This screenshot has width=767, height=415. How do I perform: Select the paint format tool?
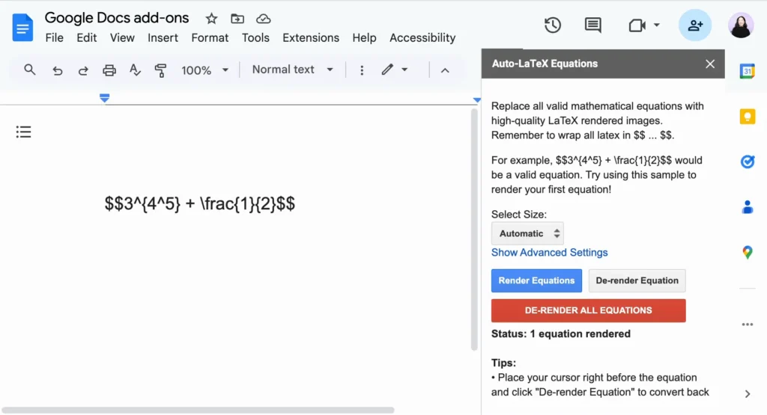point(160,70)
